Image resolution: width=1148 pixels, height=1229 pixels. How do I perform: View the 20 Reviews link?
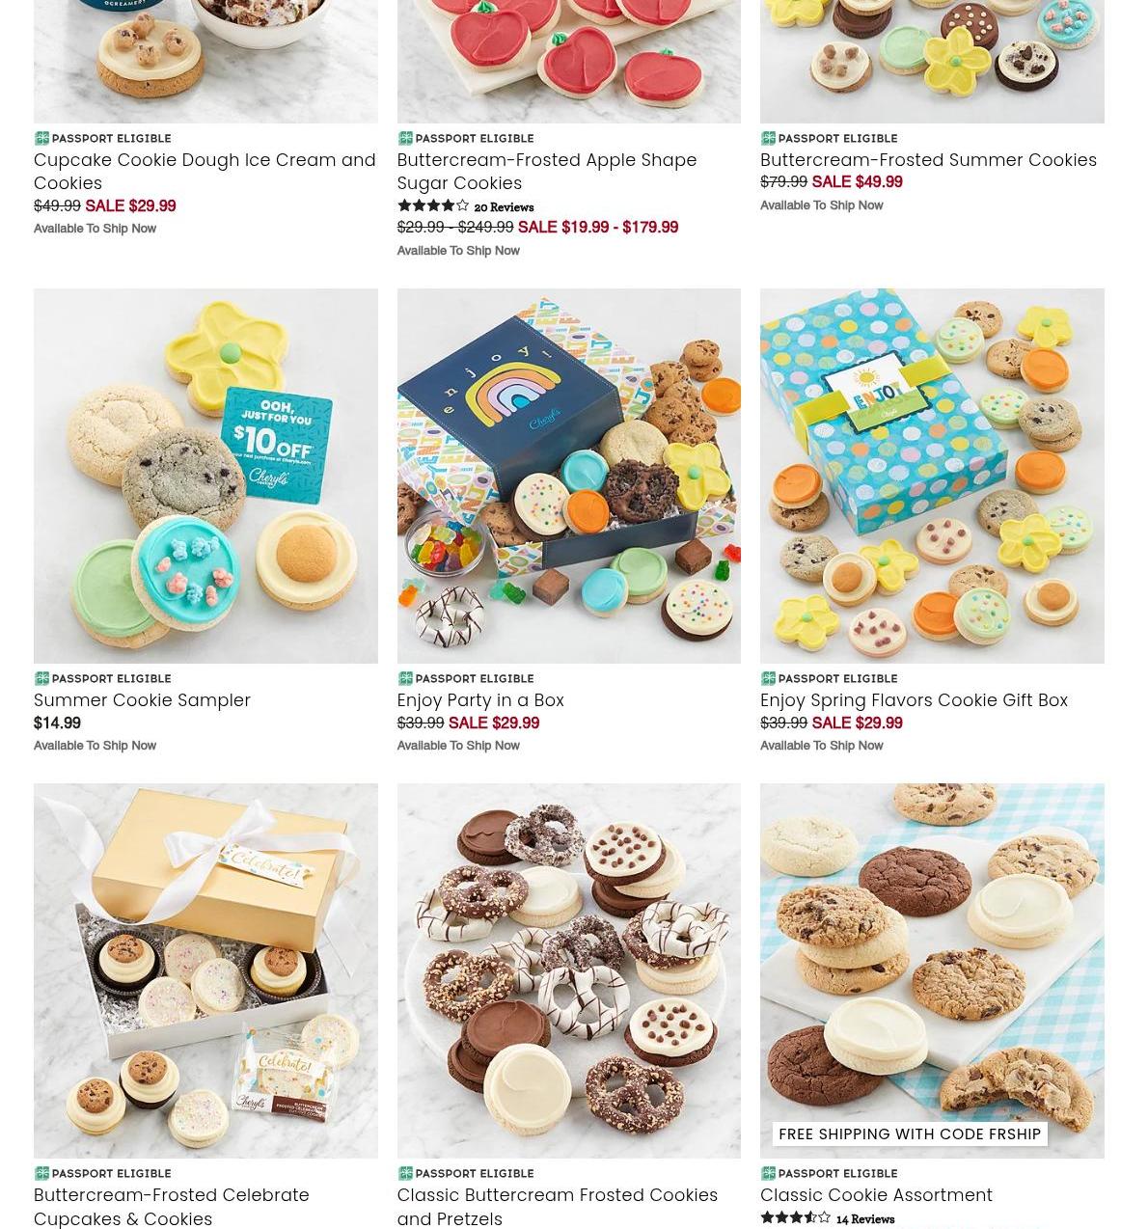504,207
